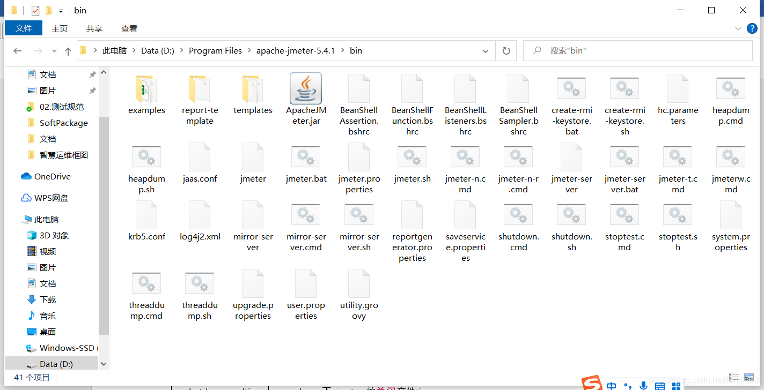Select the stoptest.cmd file icon
The height and width of the screenshot is (390, 764).
point(625,215)
